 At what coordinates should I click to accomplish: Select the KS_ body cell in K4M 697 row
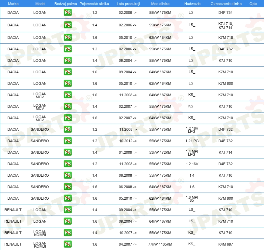click(192, 244)
